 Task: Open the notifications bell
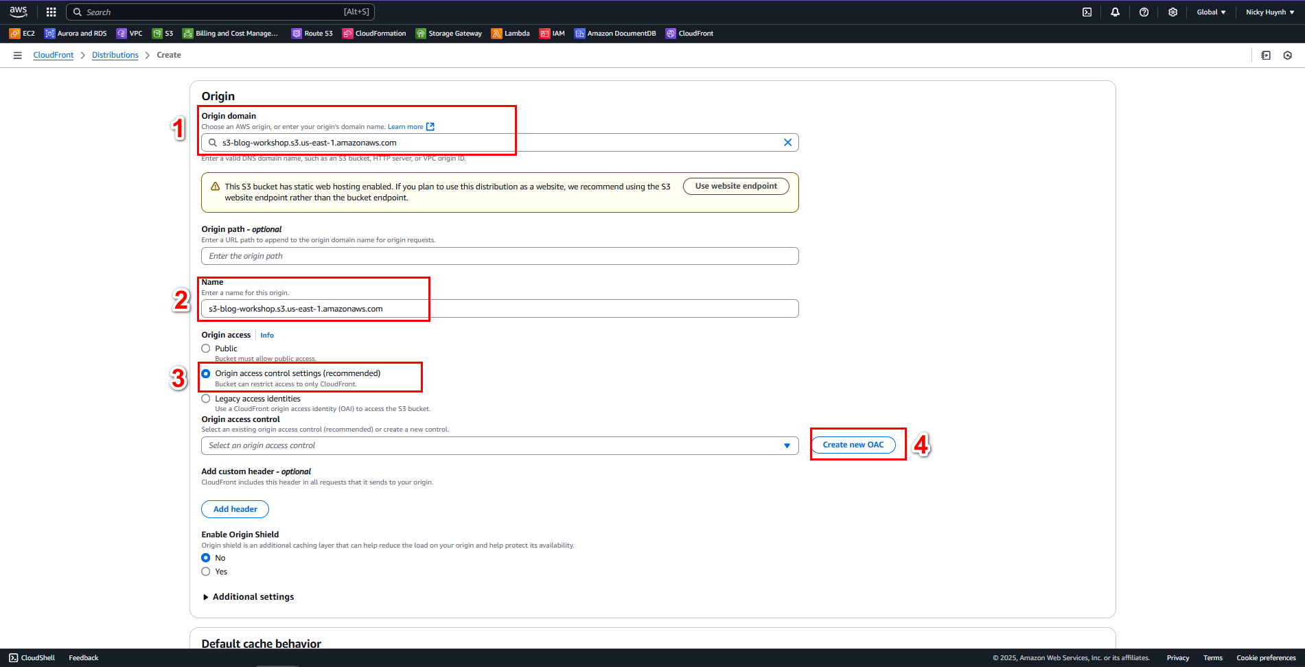point(1115,12)
